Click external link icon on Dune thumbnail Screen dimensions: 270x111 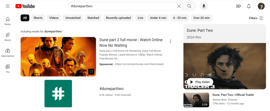(x=91, y=72)
